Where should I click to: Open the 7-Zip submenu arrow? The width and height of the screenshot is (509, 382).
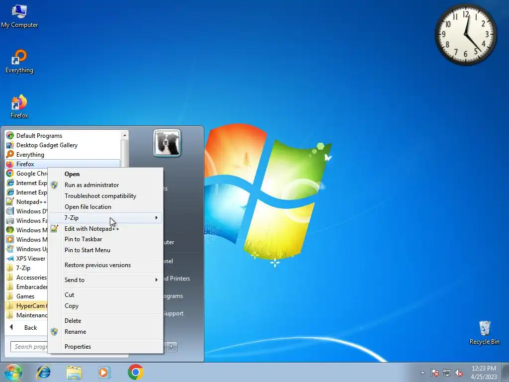click(x=157, y=218)
